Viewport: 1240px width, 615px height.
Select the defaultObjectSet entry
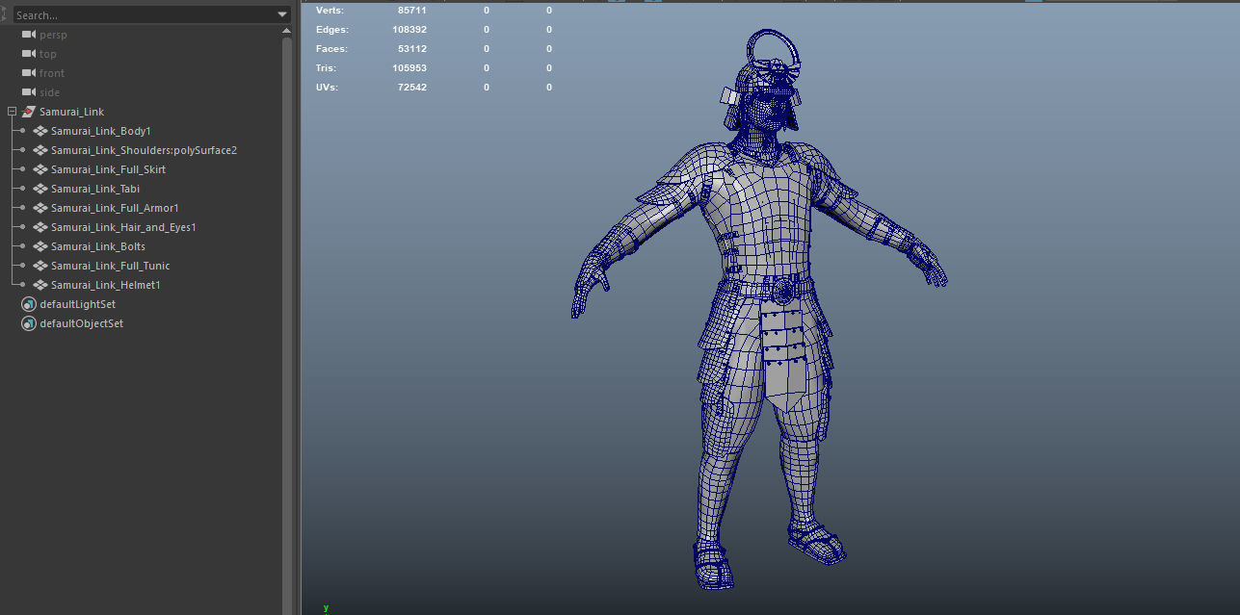tap(81, 323)
